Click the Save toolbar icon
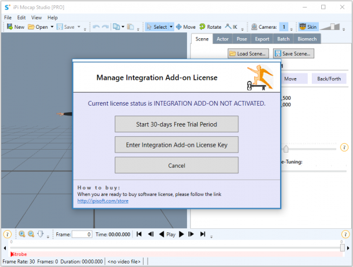Image resolution: width=353 pixels, height=267 pixels. click(59, 27)
